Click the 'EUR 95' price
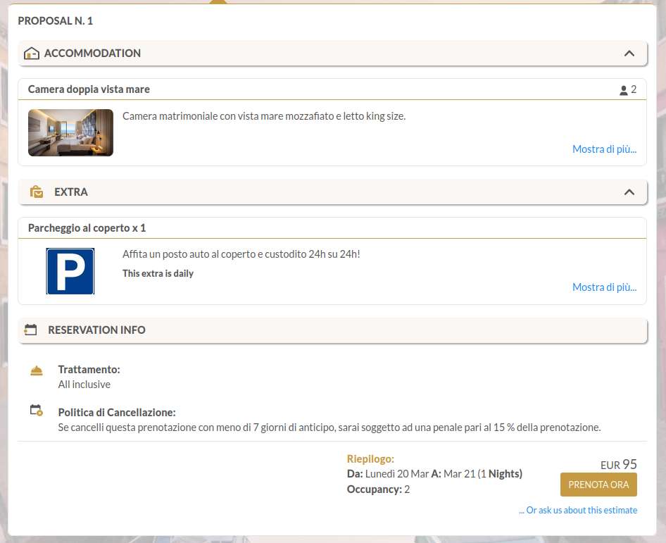The width and height of the screenshot is (666, 543). coord(618,464)
